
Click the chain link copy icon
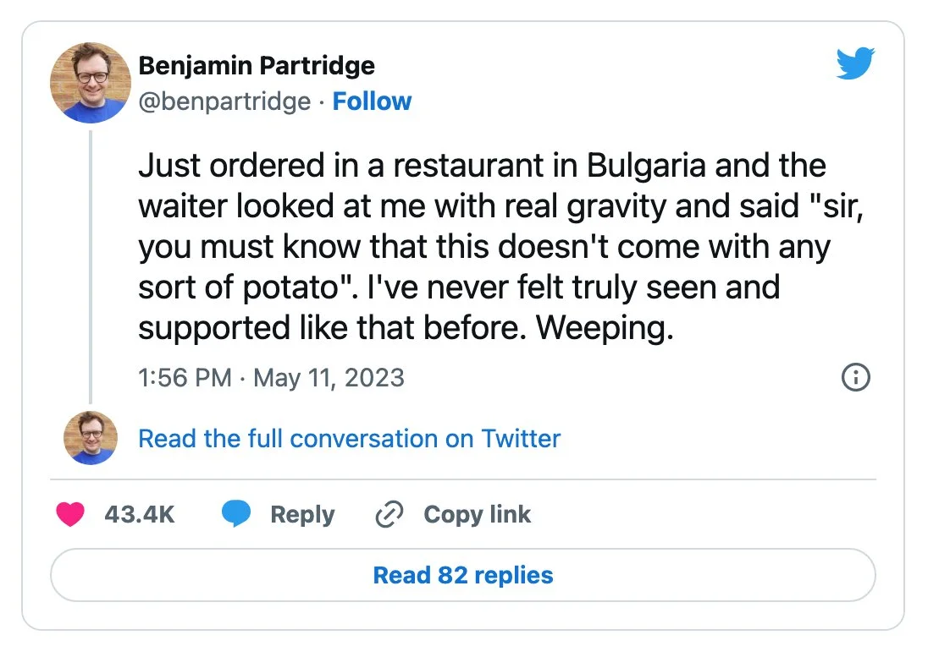click(389, 514)
